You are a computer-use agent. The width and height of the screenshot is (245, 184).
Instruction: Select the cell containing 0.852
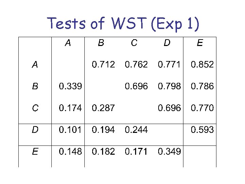point(202,64)
